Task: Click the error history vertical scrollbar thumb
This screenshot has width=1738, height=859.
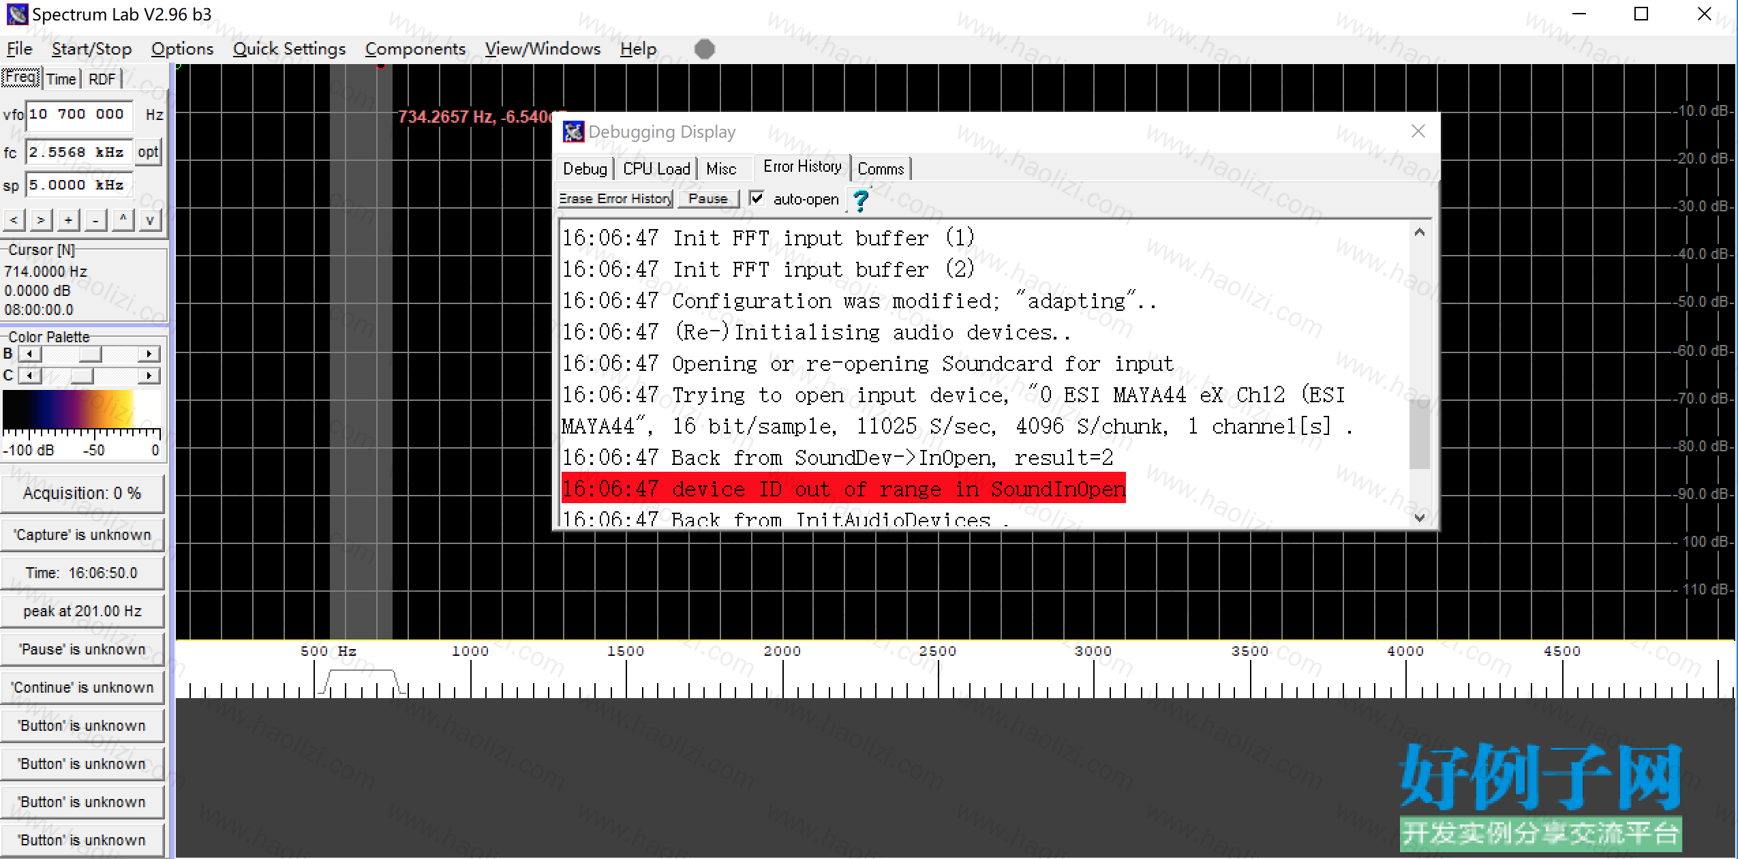Action: pos(1419,434)
